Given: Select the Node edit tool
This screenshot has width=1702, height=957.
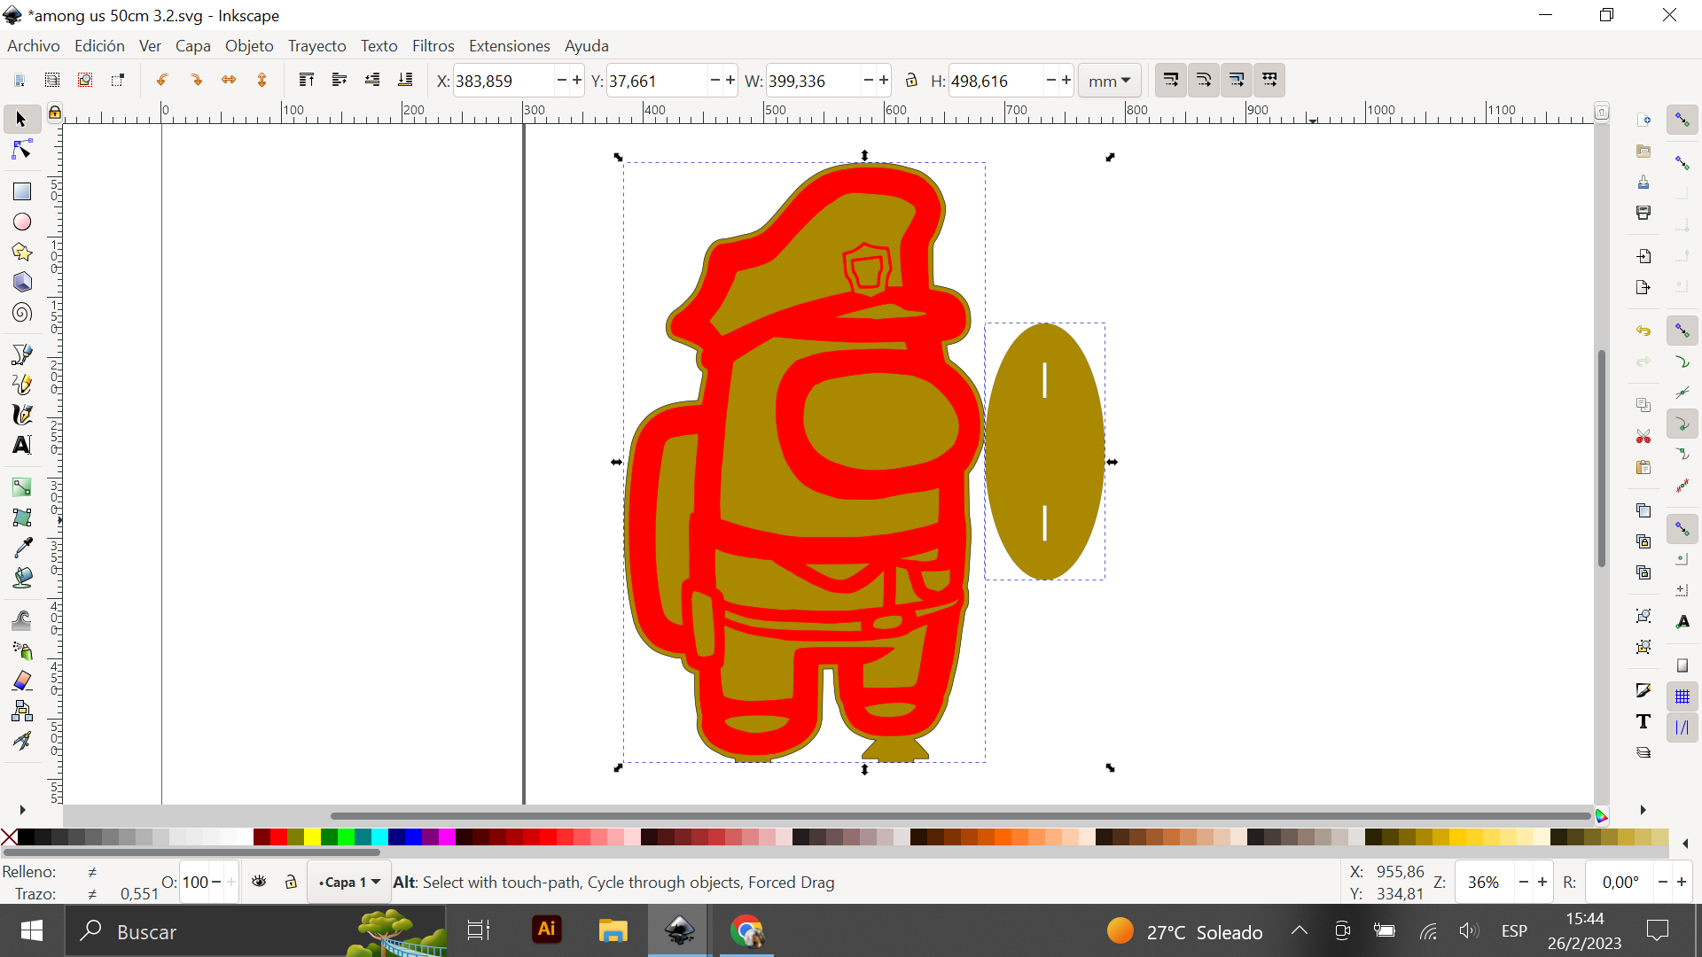Looking at the screenshot, I should (22, 150).
